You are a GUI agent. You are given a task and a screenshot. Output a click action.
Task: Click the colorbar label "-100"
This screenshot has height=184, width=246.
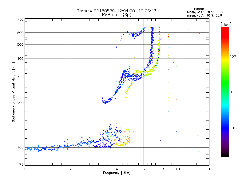pos(234,128)
